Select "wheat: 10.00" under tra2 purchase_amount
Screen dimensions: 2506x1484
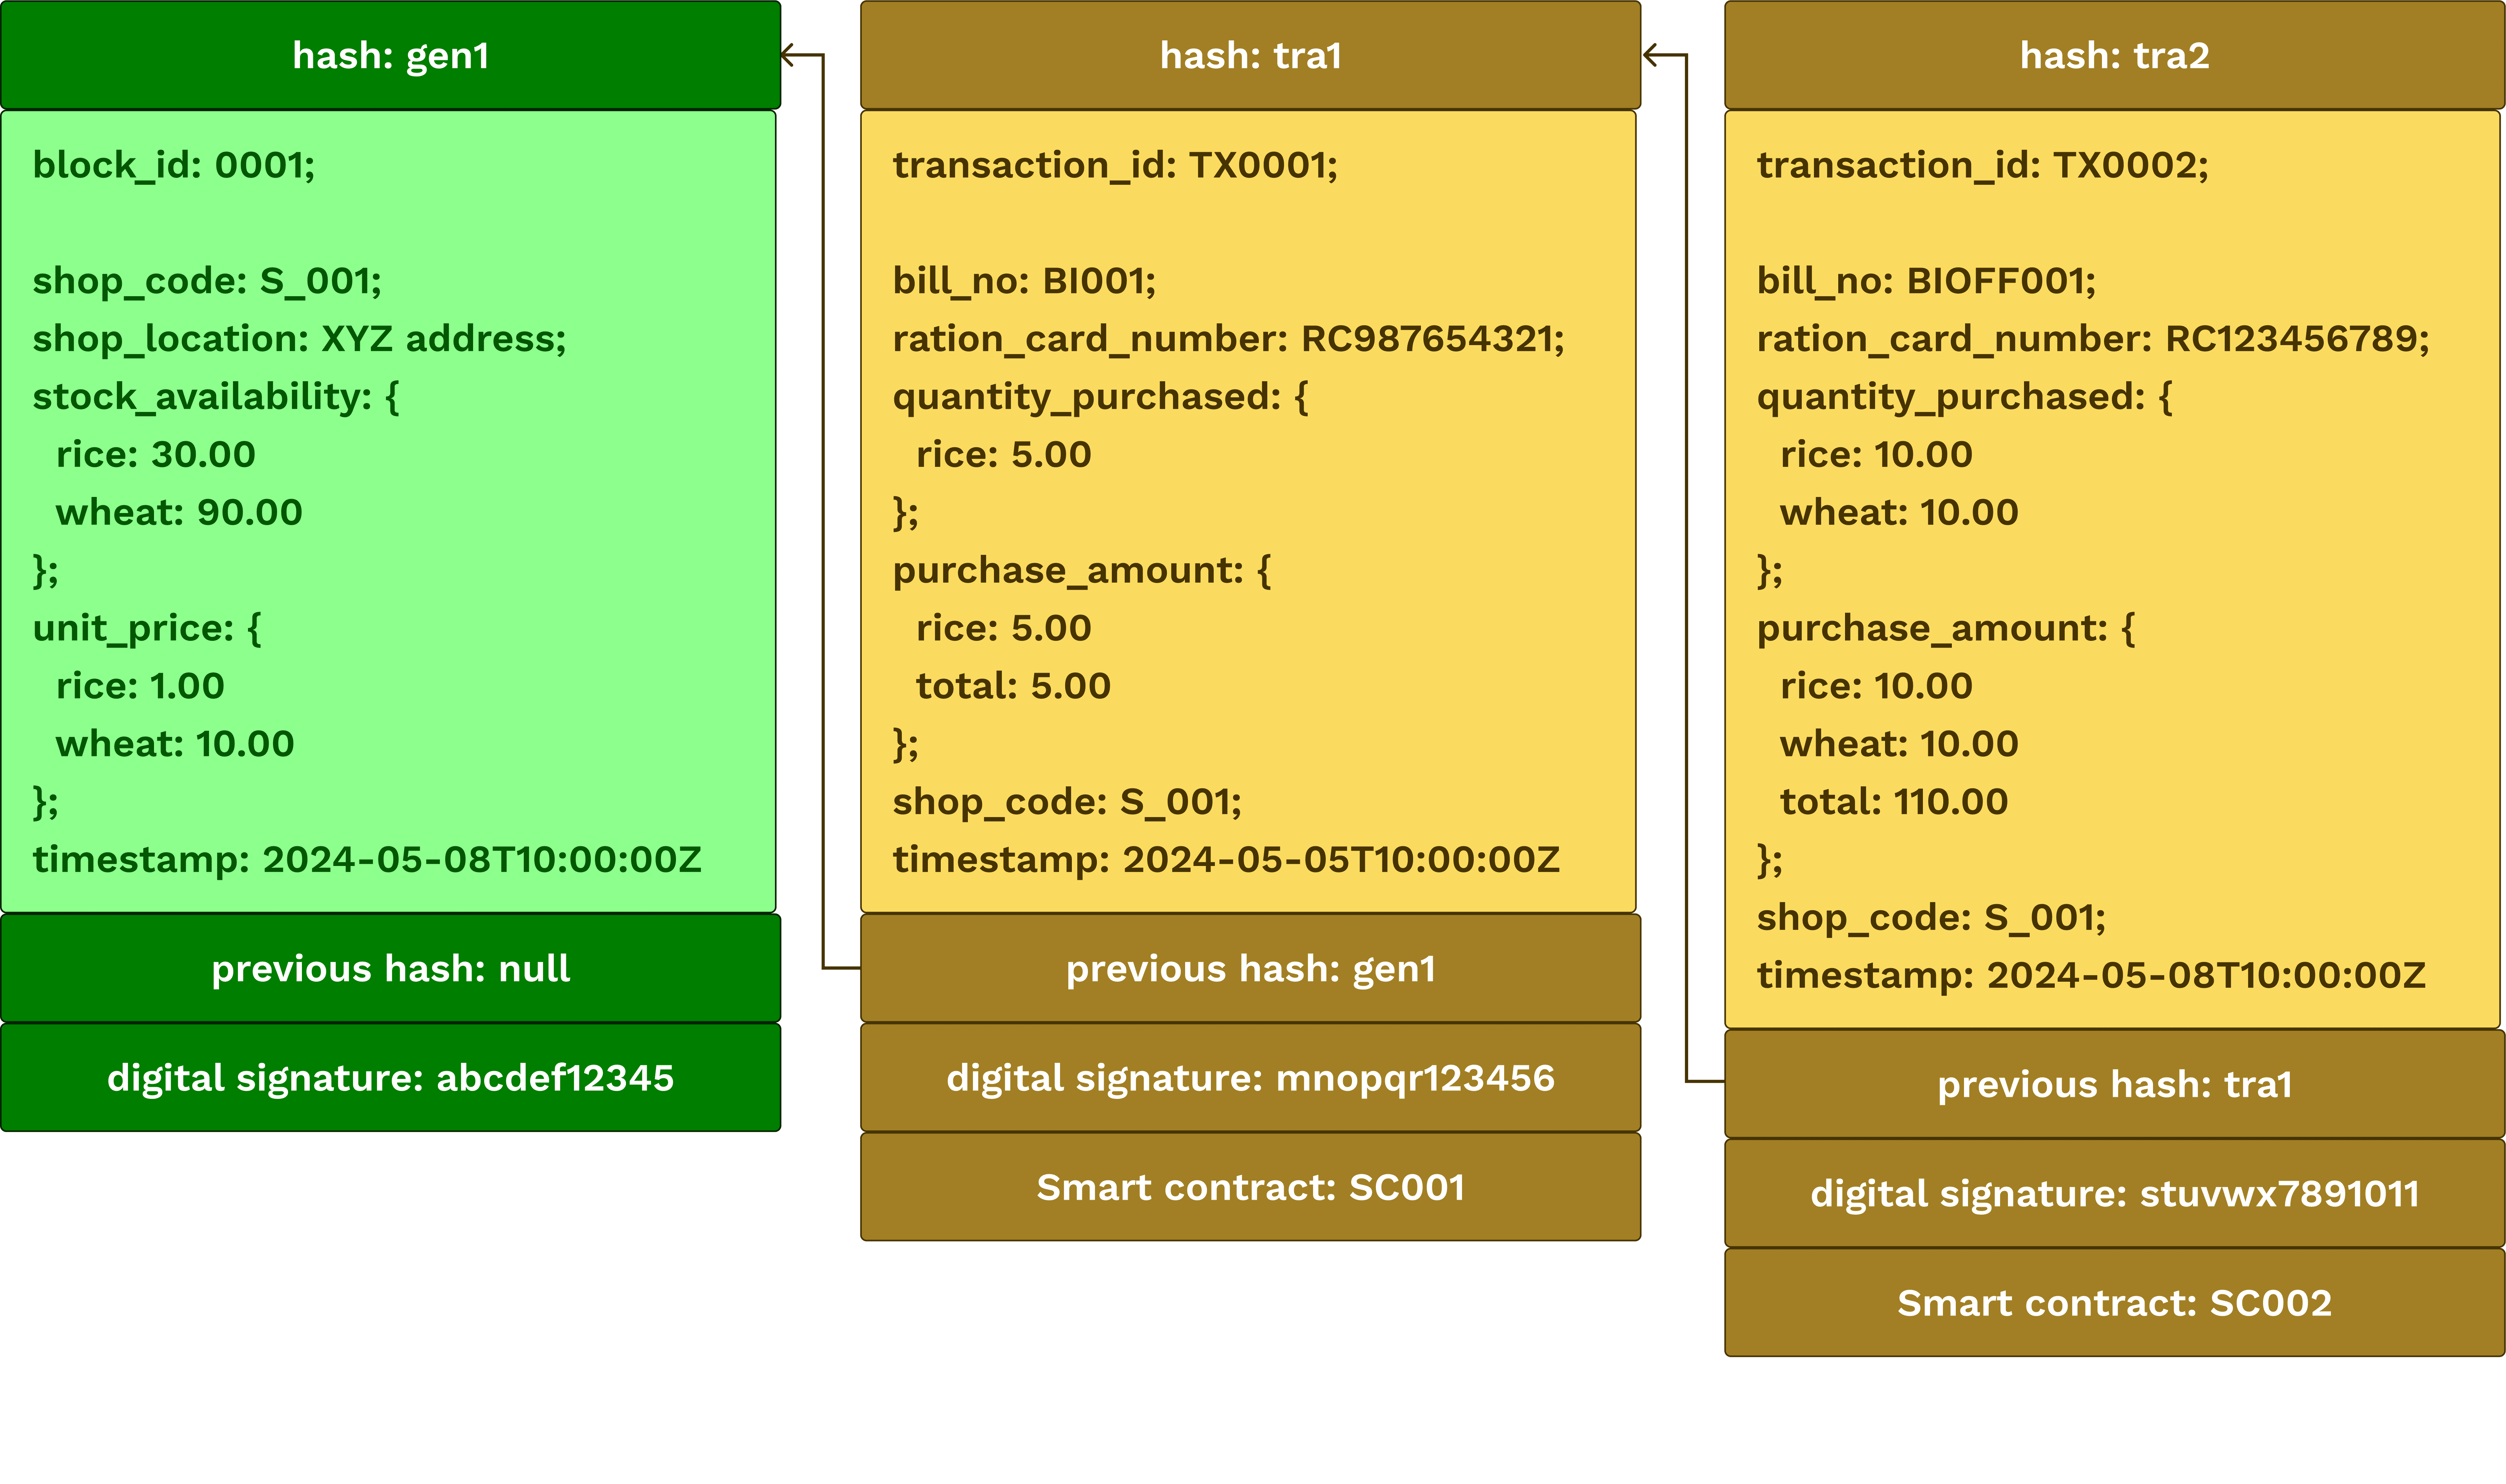click(x=1899, y=745)
